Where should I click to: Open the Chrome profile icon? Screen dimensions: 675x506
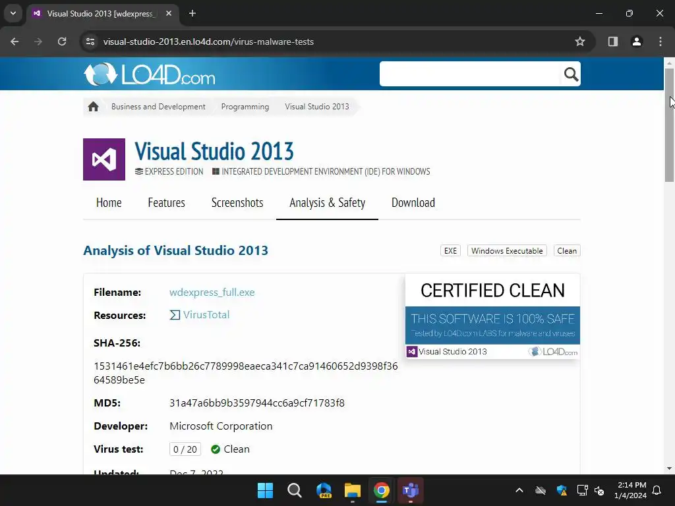tap(637, 42)
